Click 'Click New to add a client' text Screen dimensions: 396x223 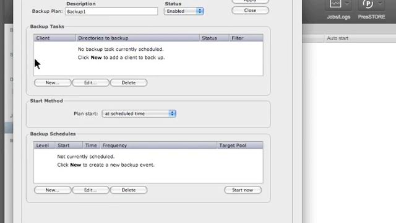point(121,58)
